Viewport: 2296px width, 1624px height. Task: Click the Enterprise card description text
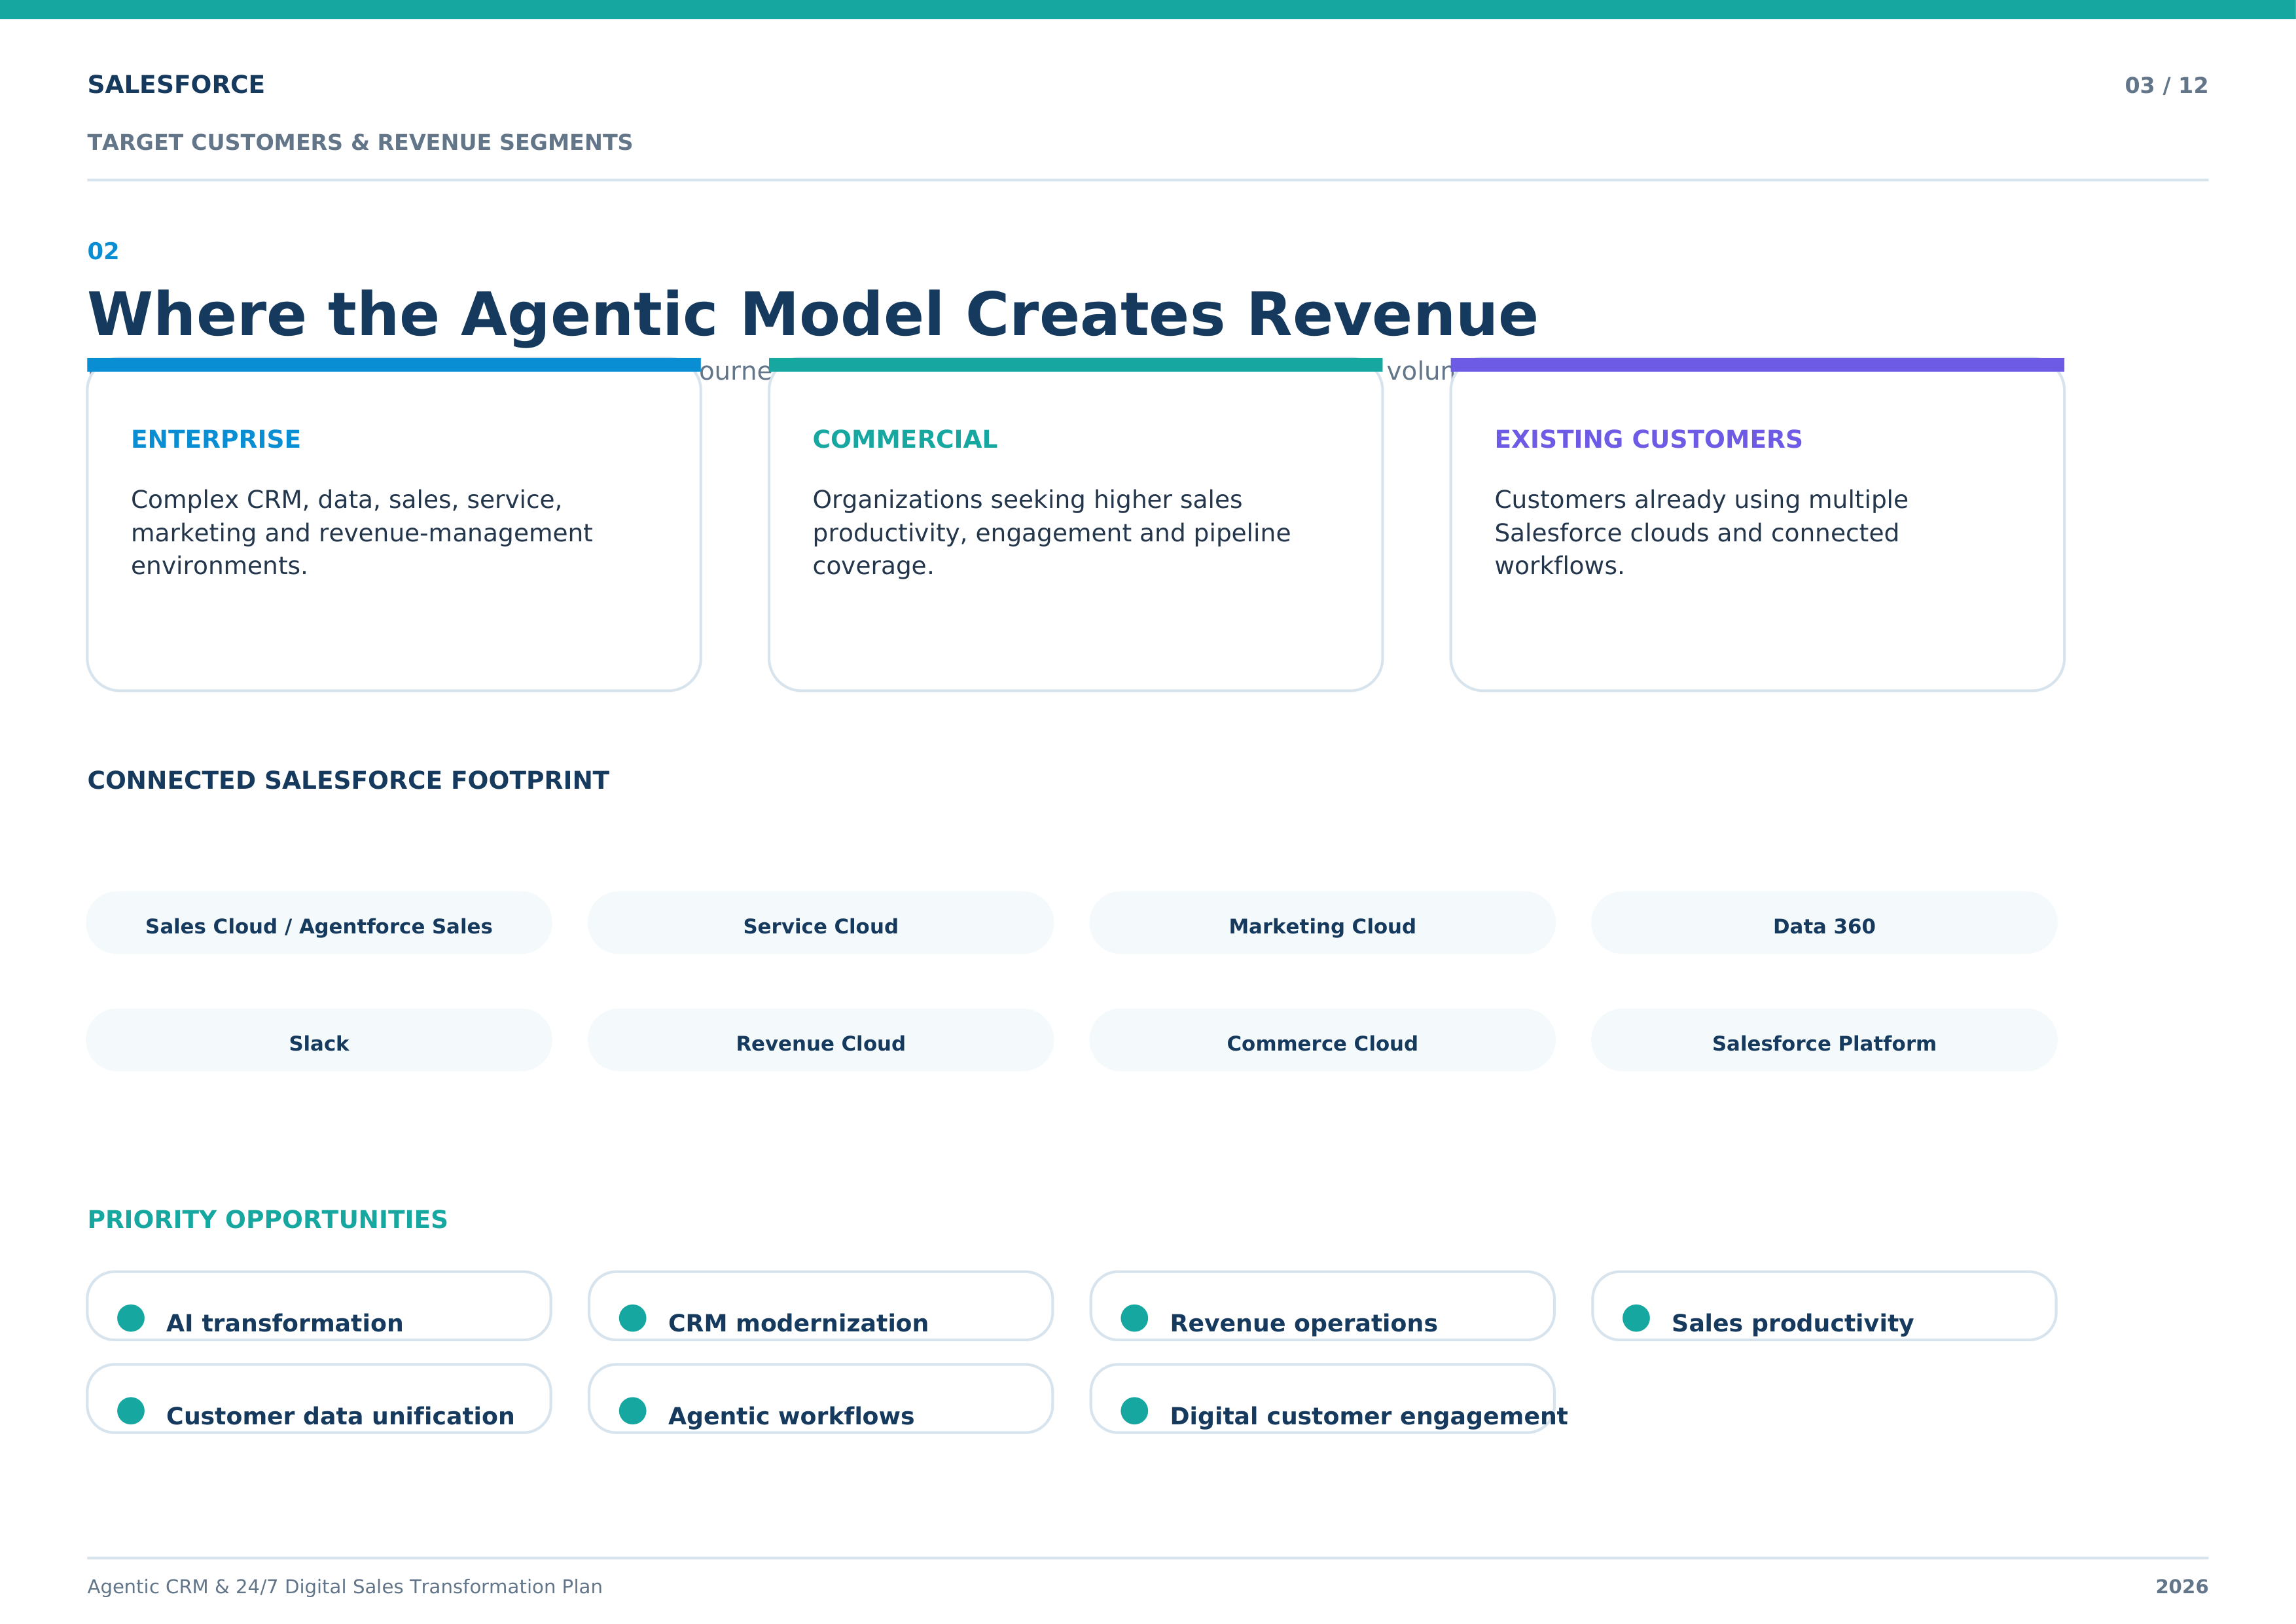[x=362, y=533]
